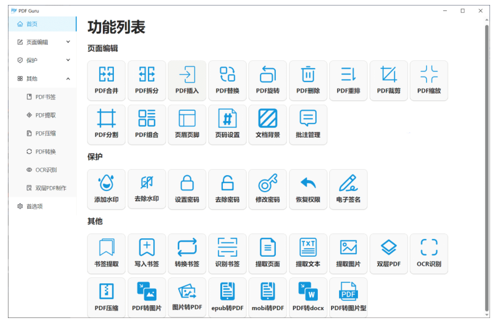Expand the 页面编辑 sidebar section

(x=43, y=42)
